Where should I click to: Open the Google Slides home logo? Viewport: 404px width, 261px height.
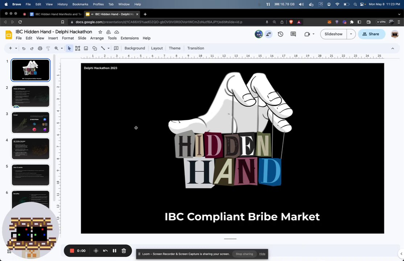coord(9,35)
